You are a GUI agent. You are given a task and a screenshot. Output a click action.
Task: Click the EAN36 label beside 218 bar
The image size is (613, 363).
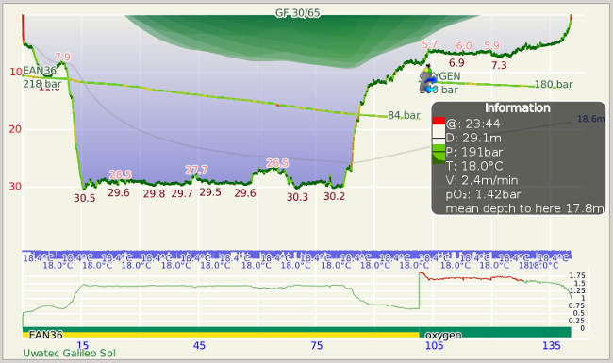[x=40, y=71]
